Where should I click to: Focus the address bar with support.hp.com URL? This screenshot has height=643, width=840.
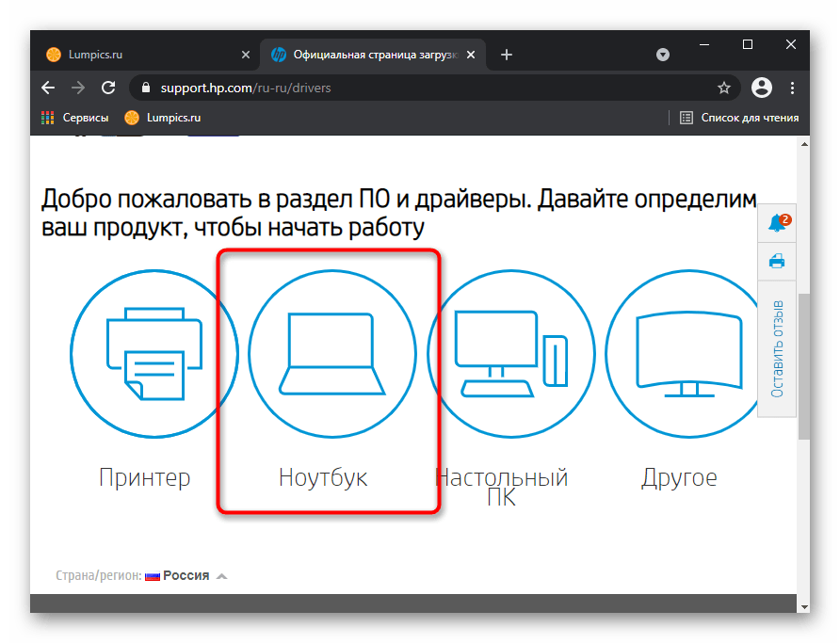click(x=434, y=88)
